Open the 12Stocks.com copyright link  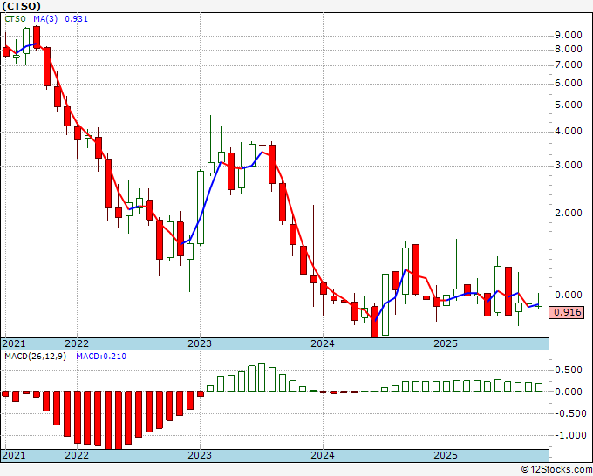tap(556, 469)
